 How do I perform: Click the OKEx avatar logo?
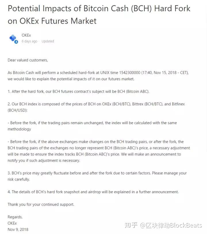[x=13, y=38]
